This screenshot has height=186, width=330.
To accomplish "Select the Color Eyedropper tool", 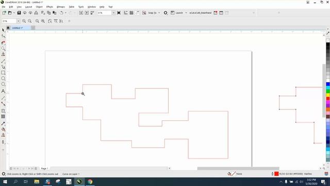I will [x=3, y=123].
